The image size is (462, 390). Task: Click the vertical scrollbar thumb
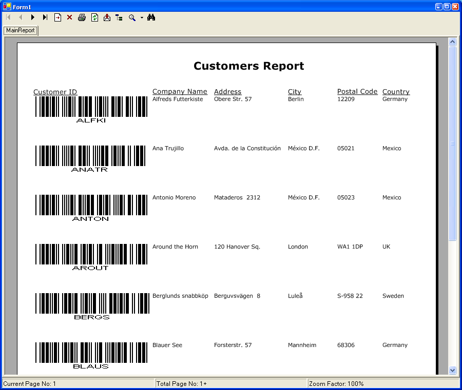click(452, 143)
